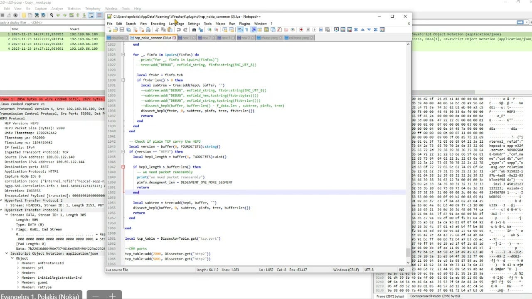
Task: Open the Plugins menu in Notepad++
Action: (244, 24)
